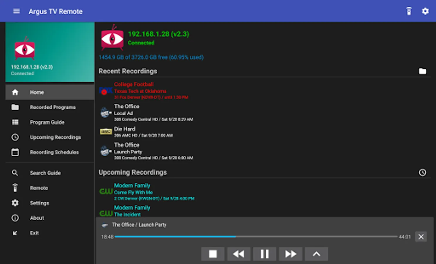Open settings gear in top bar
436x264 pixels.
(x=425, y=11)
